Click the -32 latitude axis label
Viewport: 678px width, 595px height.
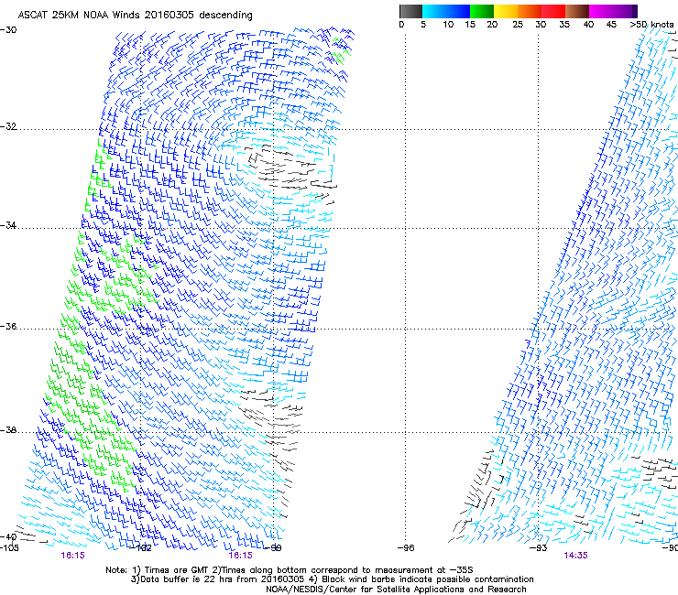pos(8,126)
